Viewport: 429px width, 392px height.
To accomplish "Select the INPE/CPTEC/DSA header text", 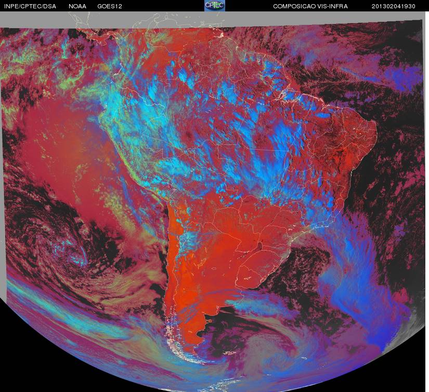I will pyautogui.click(x=30, y=6).
